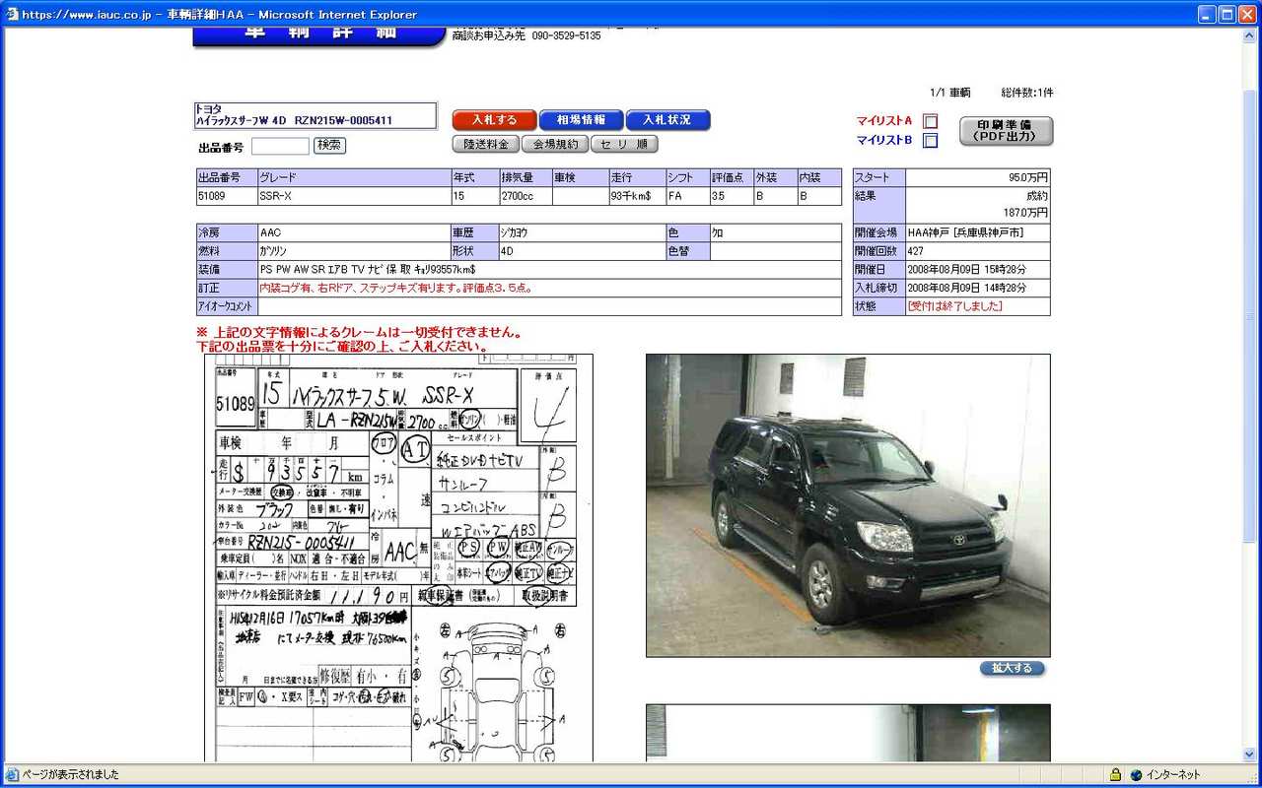Click the Internet Explorer title bar icon
Screen dimensions: 1262x788
(x=12, y=14)
